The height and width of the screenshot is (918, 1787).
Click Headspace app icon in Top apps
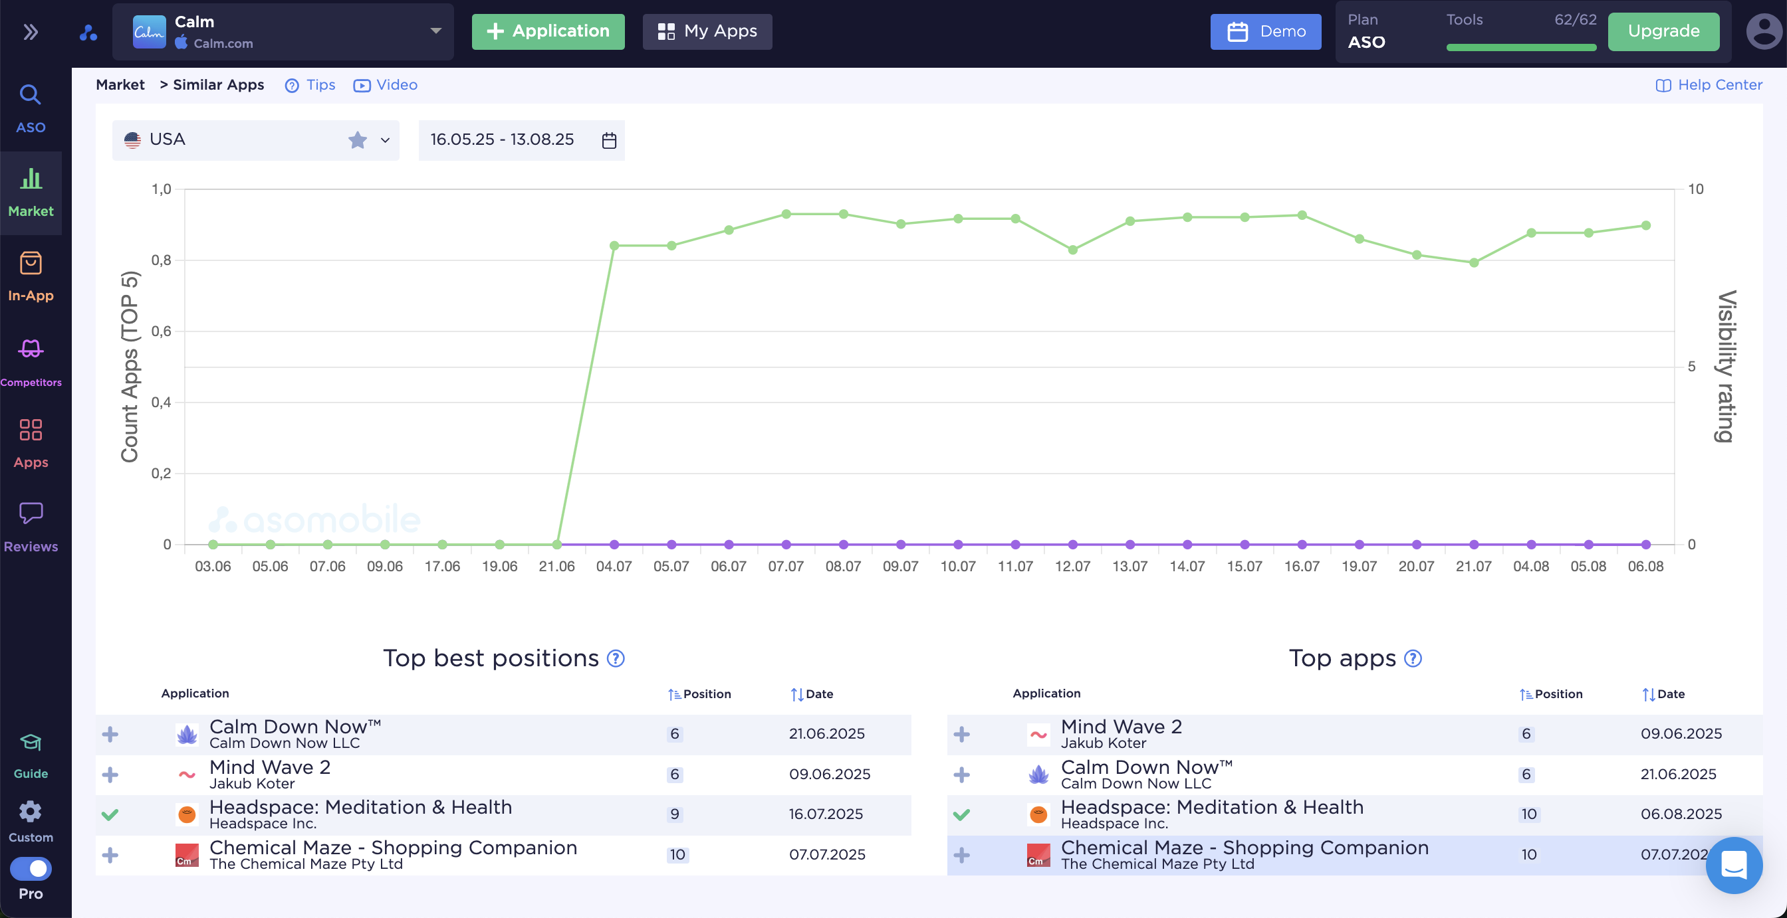[x=1038, y=814]
